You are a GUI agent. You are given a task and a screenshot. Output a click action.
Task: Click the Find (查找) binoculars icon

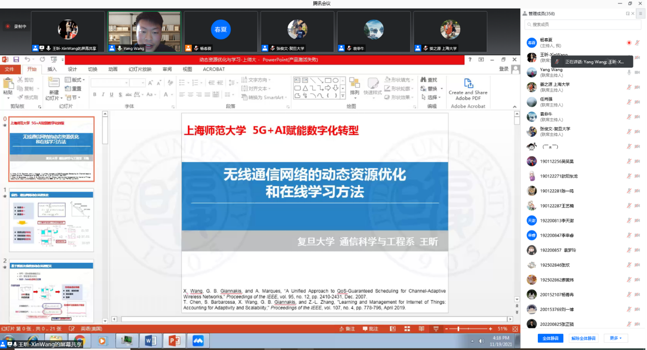point(429,80)
